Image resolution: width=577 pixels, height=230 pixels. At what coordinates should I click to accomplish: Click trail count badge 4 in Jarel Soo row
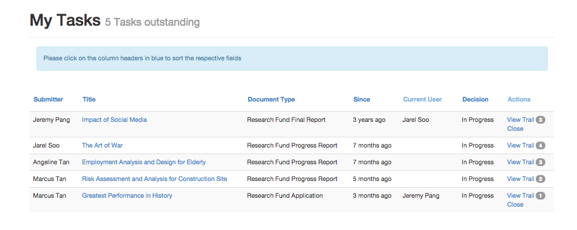[540, 145]
